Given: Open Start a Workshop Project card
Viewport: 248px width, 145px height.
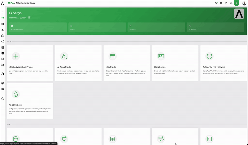Looking at the screenshot, I should pos(30,63).
